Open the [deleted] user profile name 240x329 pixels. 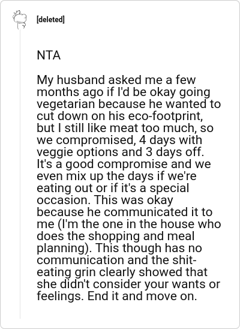50,20
